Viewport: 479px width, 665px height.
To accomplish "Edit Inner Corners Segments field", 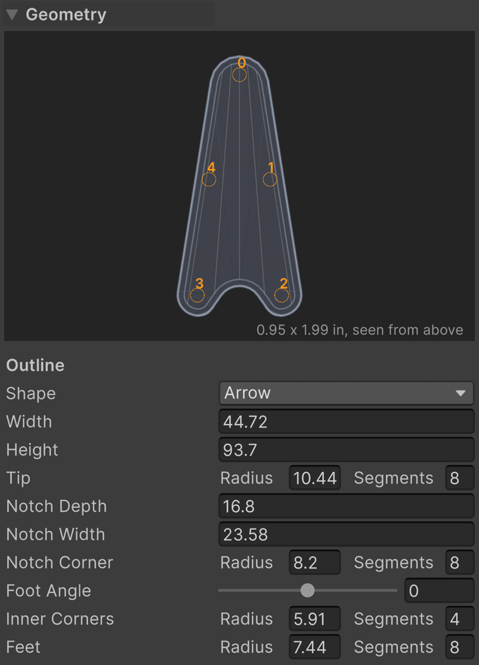I will tap(459, 619).
